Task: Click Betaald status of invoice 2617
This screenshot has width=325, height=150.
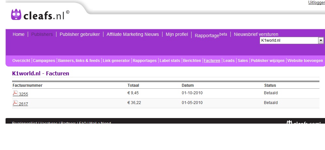Action: tap(271, 103)
